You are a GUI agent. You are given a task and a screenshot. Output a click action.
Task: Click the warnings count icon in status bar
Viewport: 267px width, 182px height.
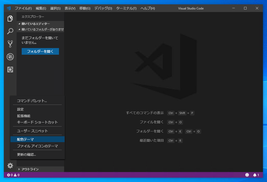(x=15, y=175)
